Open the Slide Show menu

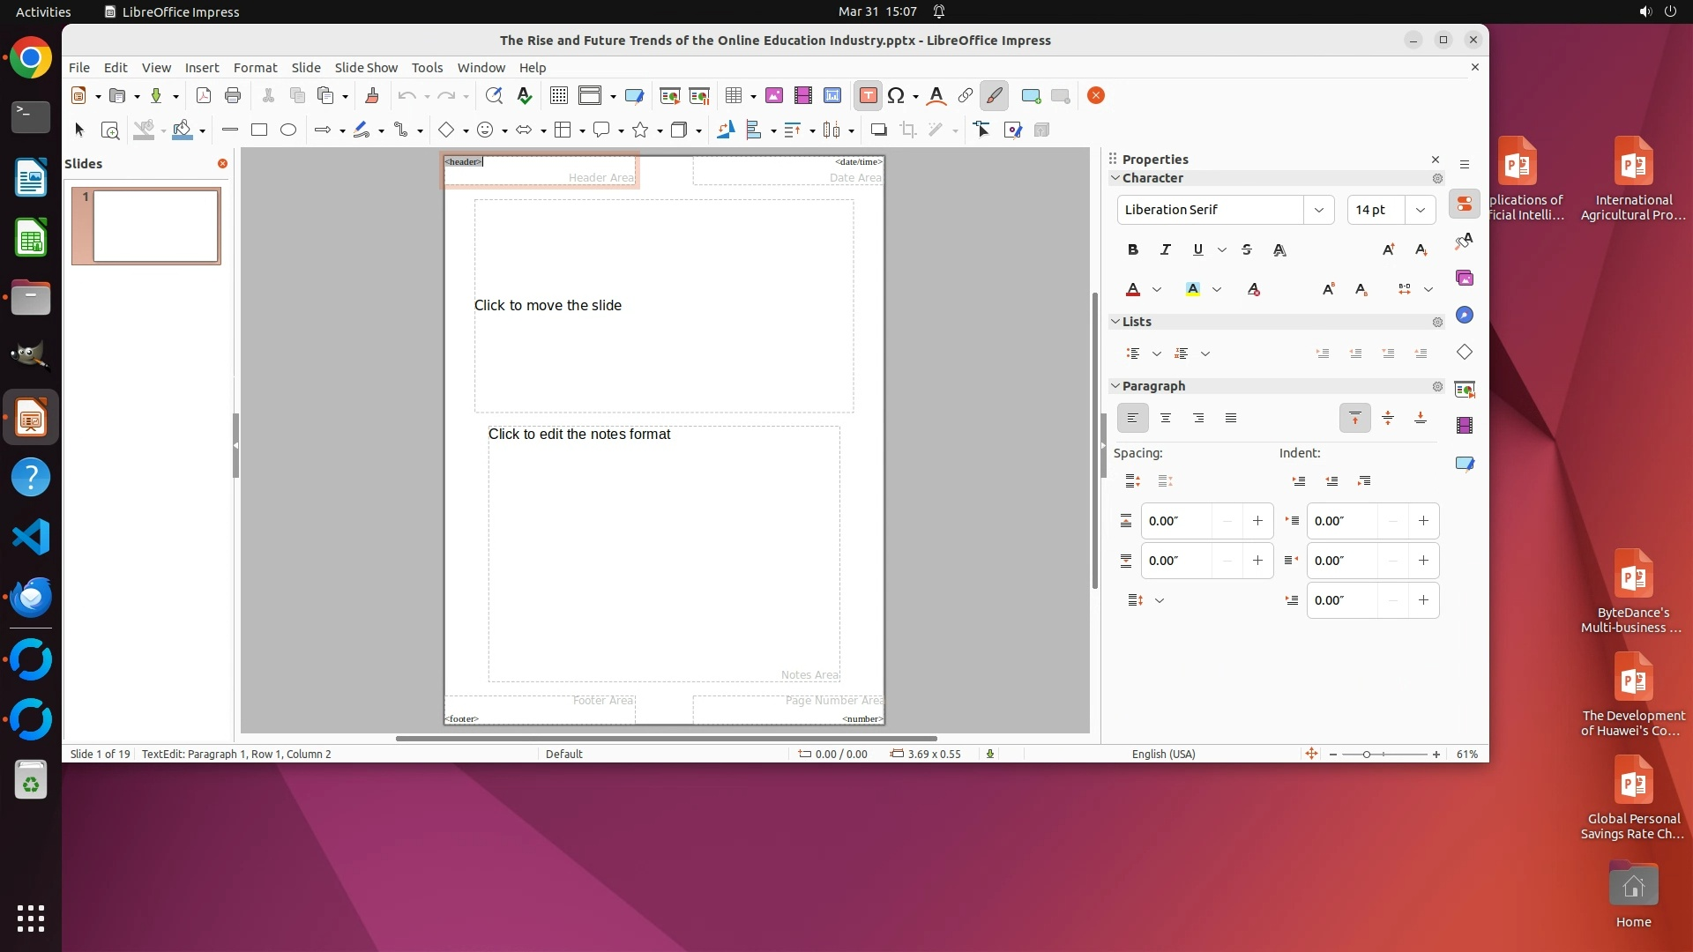pos(366,68)
